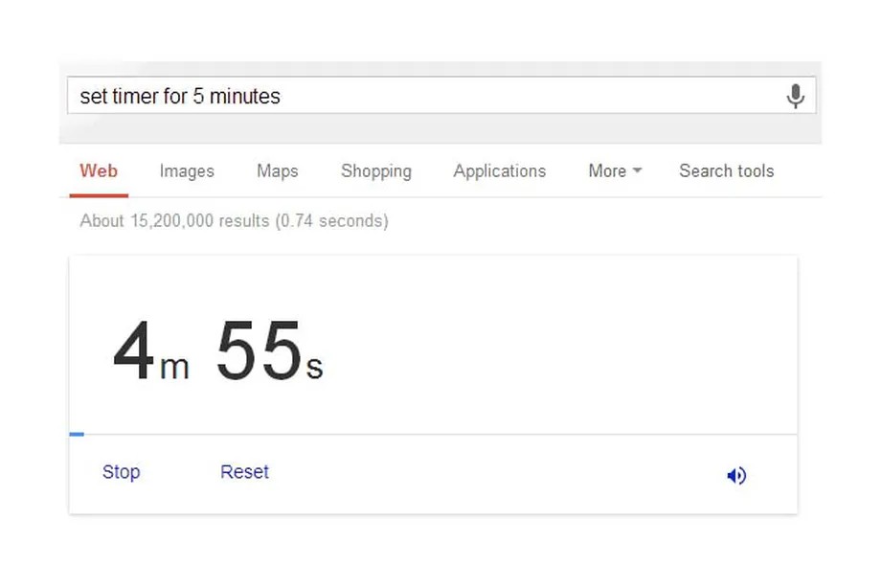Switch to the Applications tab
The height and width of the screenshot is (587, 881).
click(500, 171)
